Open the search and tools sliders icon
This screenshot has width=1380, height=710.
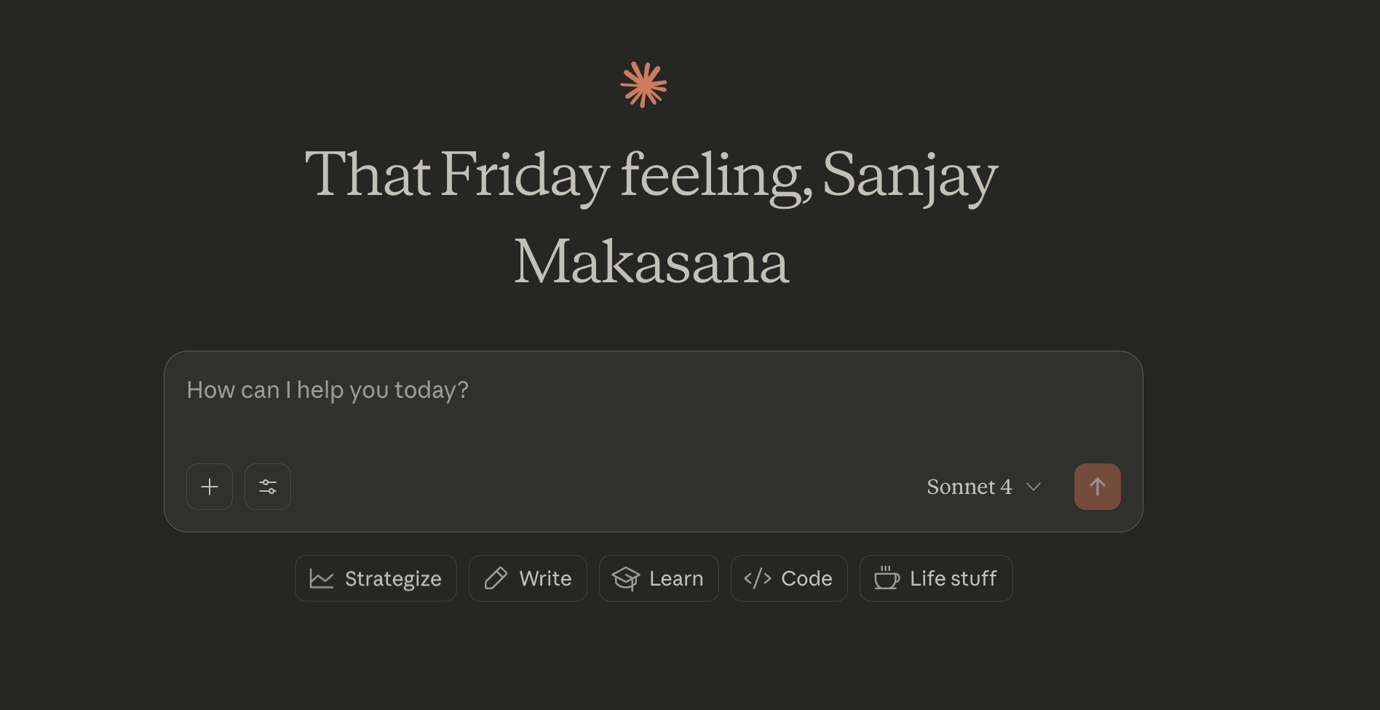point(268,487)
